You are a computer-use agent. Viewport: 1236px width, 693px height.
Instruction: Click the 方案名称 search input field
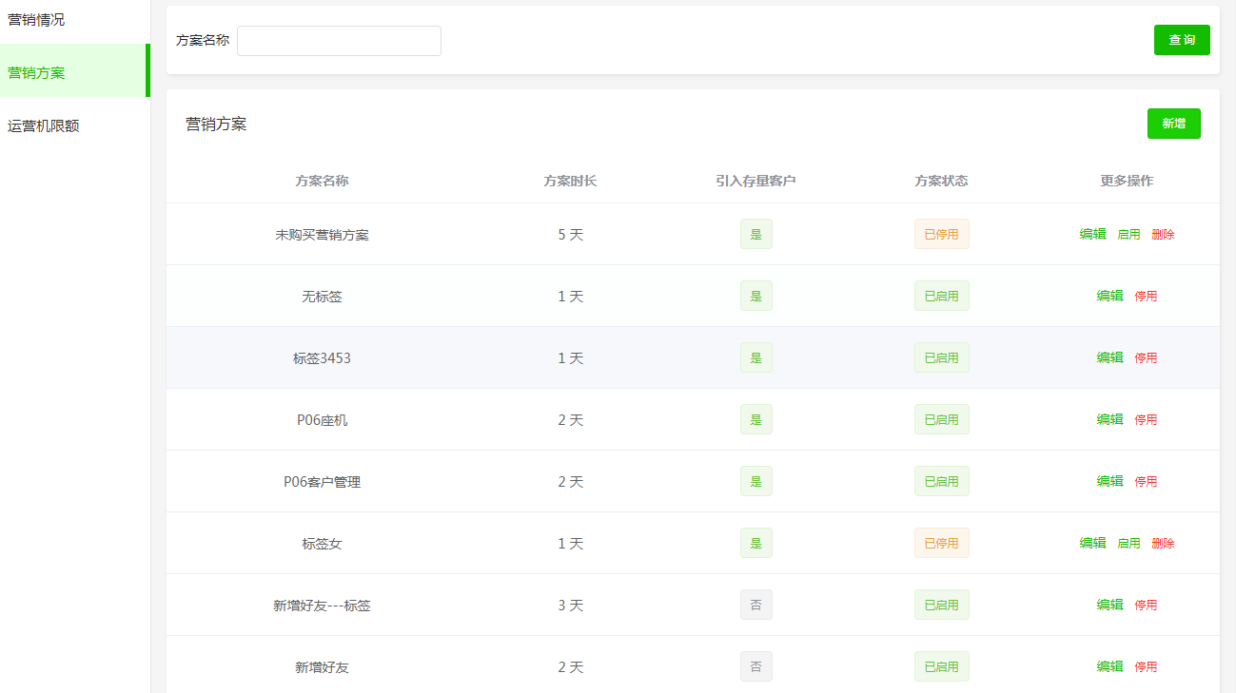coord(339,41)
